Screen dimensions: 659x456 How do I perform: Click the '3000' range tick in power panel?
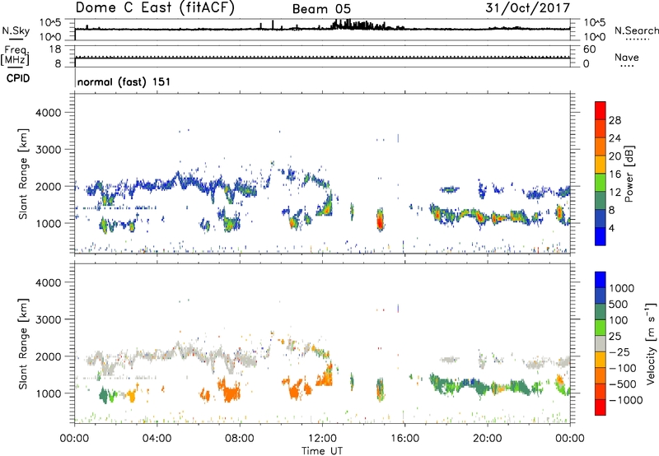(x=49, y=150)
